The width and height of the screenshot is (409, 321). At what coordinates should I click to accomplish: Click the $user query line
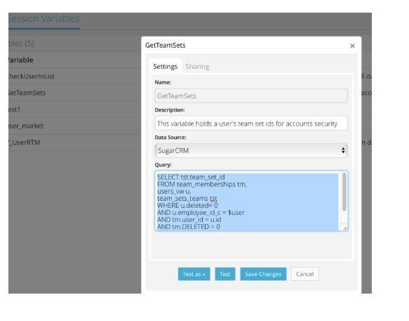coord(201,213)
